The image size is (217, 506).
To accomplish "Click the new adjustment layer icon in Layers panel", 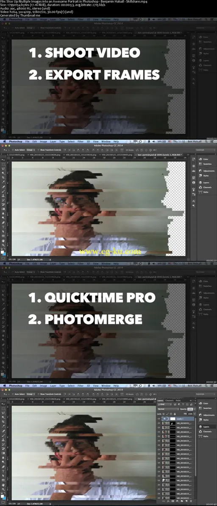I will point(178,501).
